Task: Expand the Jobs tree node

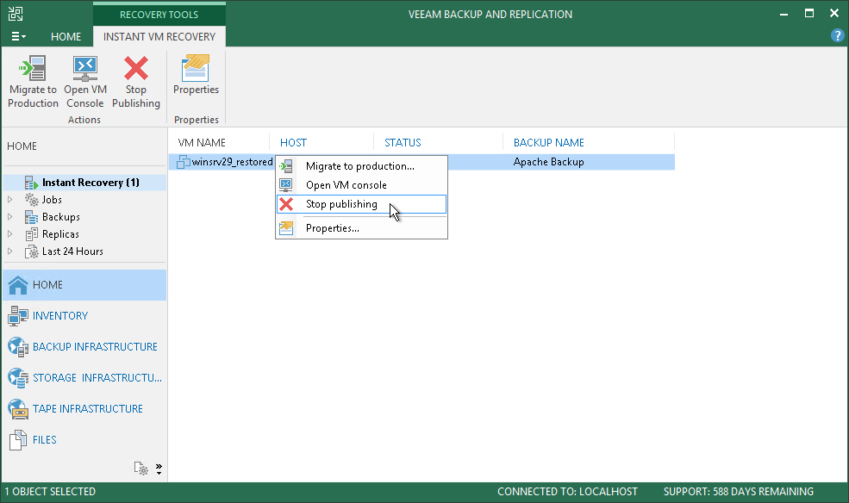Action: 9,200
